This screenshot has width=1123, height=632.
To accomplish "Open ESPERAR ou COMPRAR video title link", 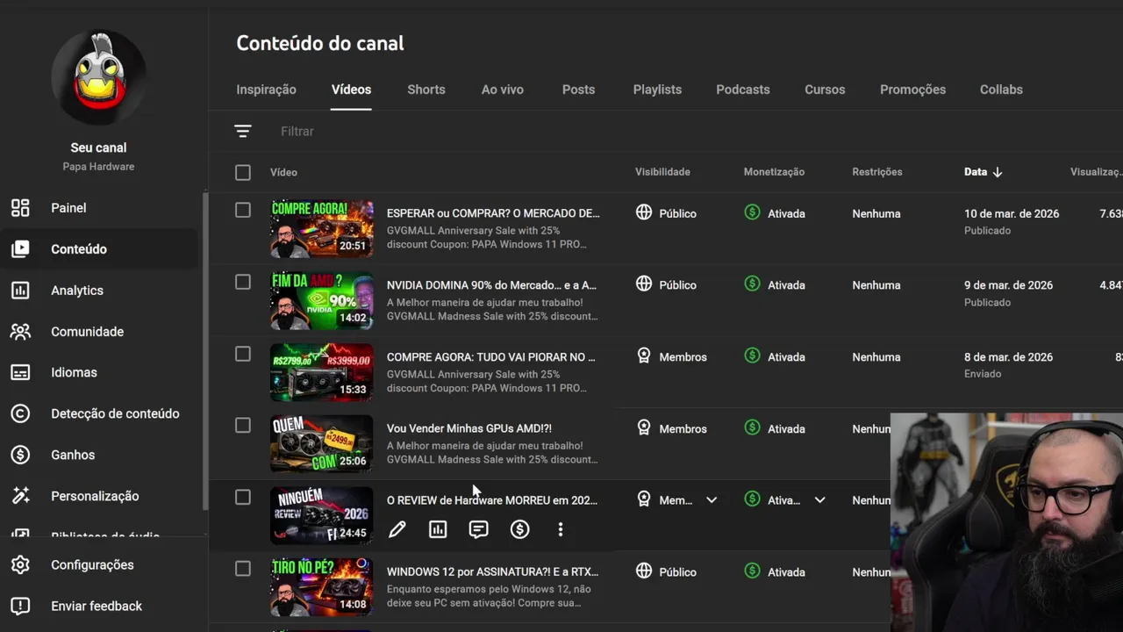I will pyautogui.click(x=493, y=213).
